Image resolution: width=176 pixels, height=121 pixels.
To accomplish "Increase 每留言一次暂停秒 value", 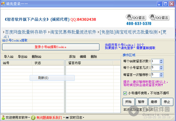I will click(x=161, y=74).
